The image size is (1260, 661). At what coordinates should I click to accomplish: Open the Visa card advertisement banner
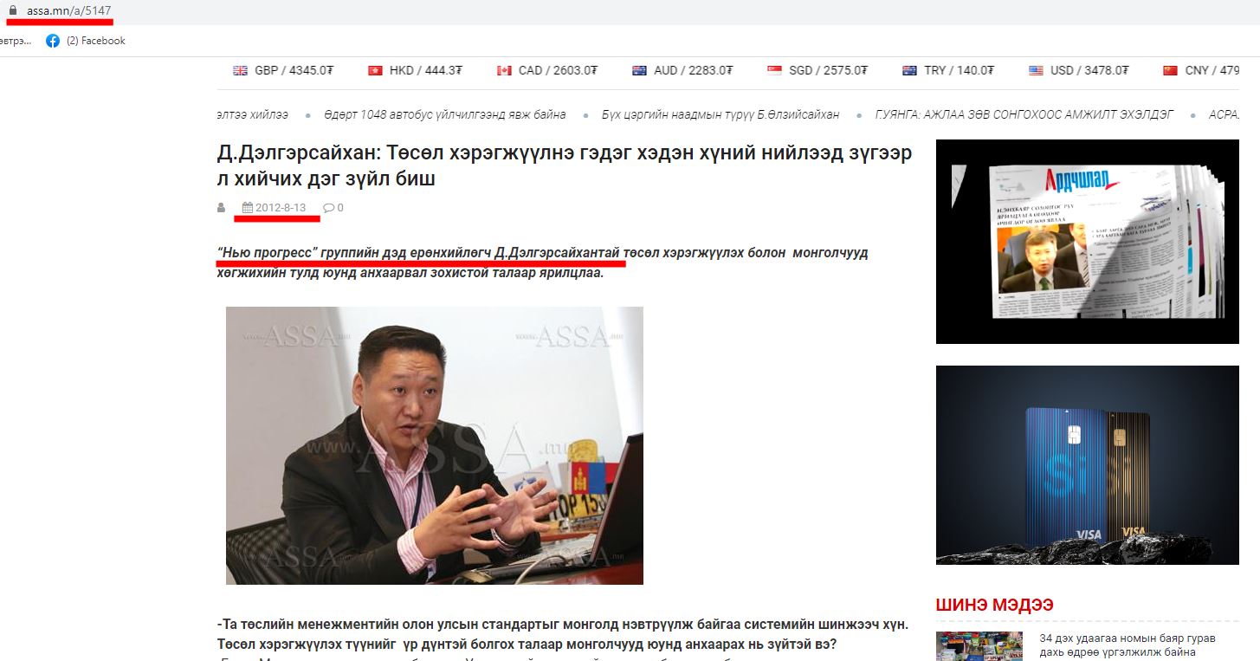click(1088, 465)
